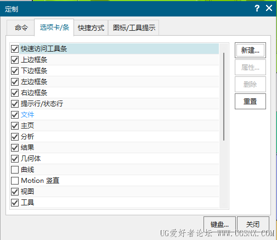Click the 属性... button

pos(250,68)
